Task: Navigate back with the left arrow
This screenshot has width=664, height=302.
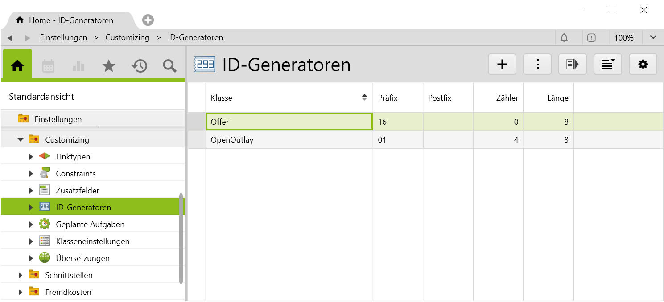Action: pos(10,38)
